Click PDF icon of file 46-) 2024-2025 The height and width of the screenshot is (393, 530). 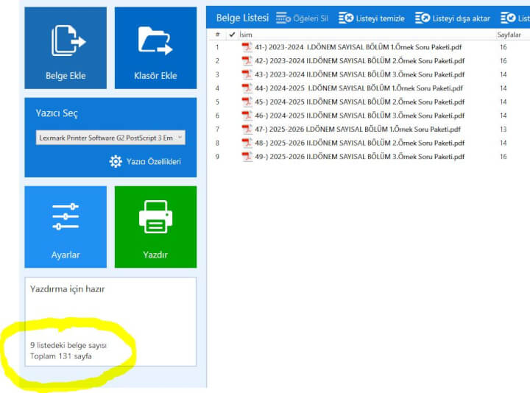point(247,116)
